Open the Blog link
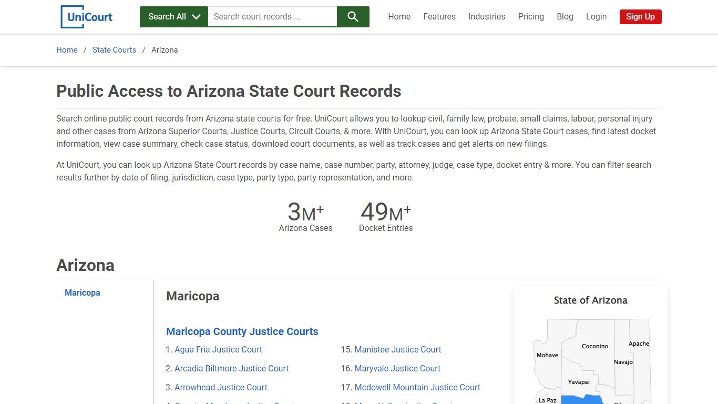Viewport: 718px width, 404px height. pos(565,17)
